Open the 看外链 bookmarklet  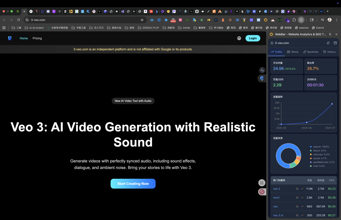tap(257, 28)
